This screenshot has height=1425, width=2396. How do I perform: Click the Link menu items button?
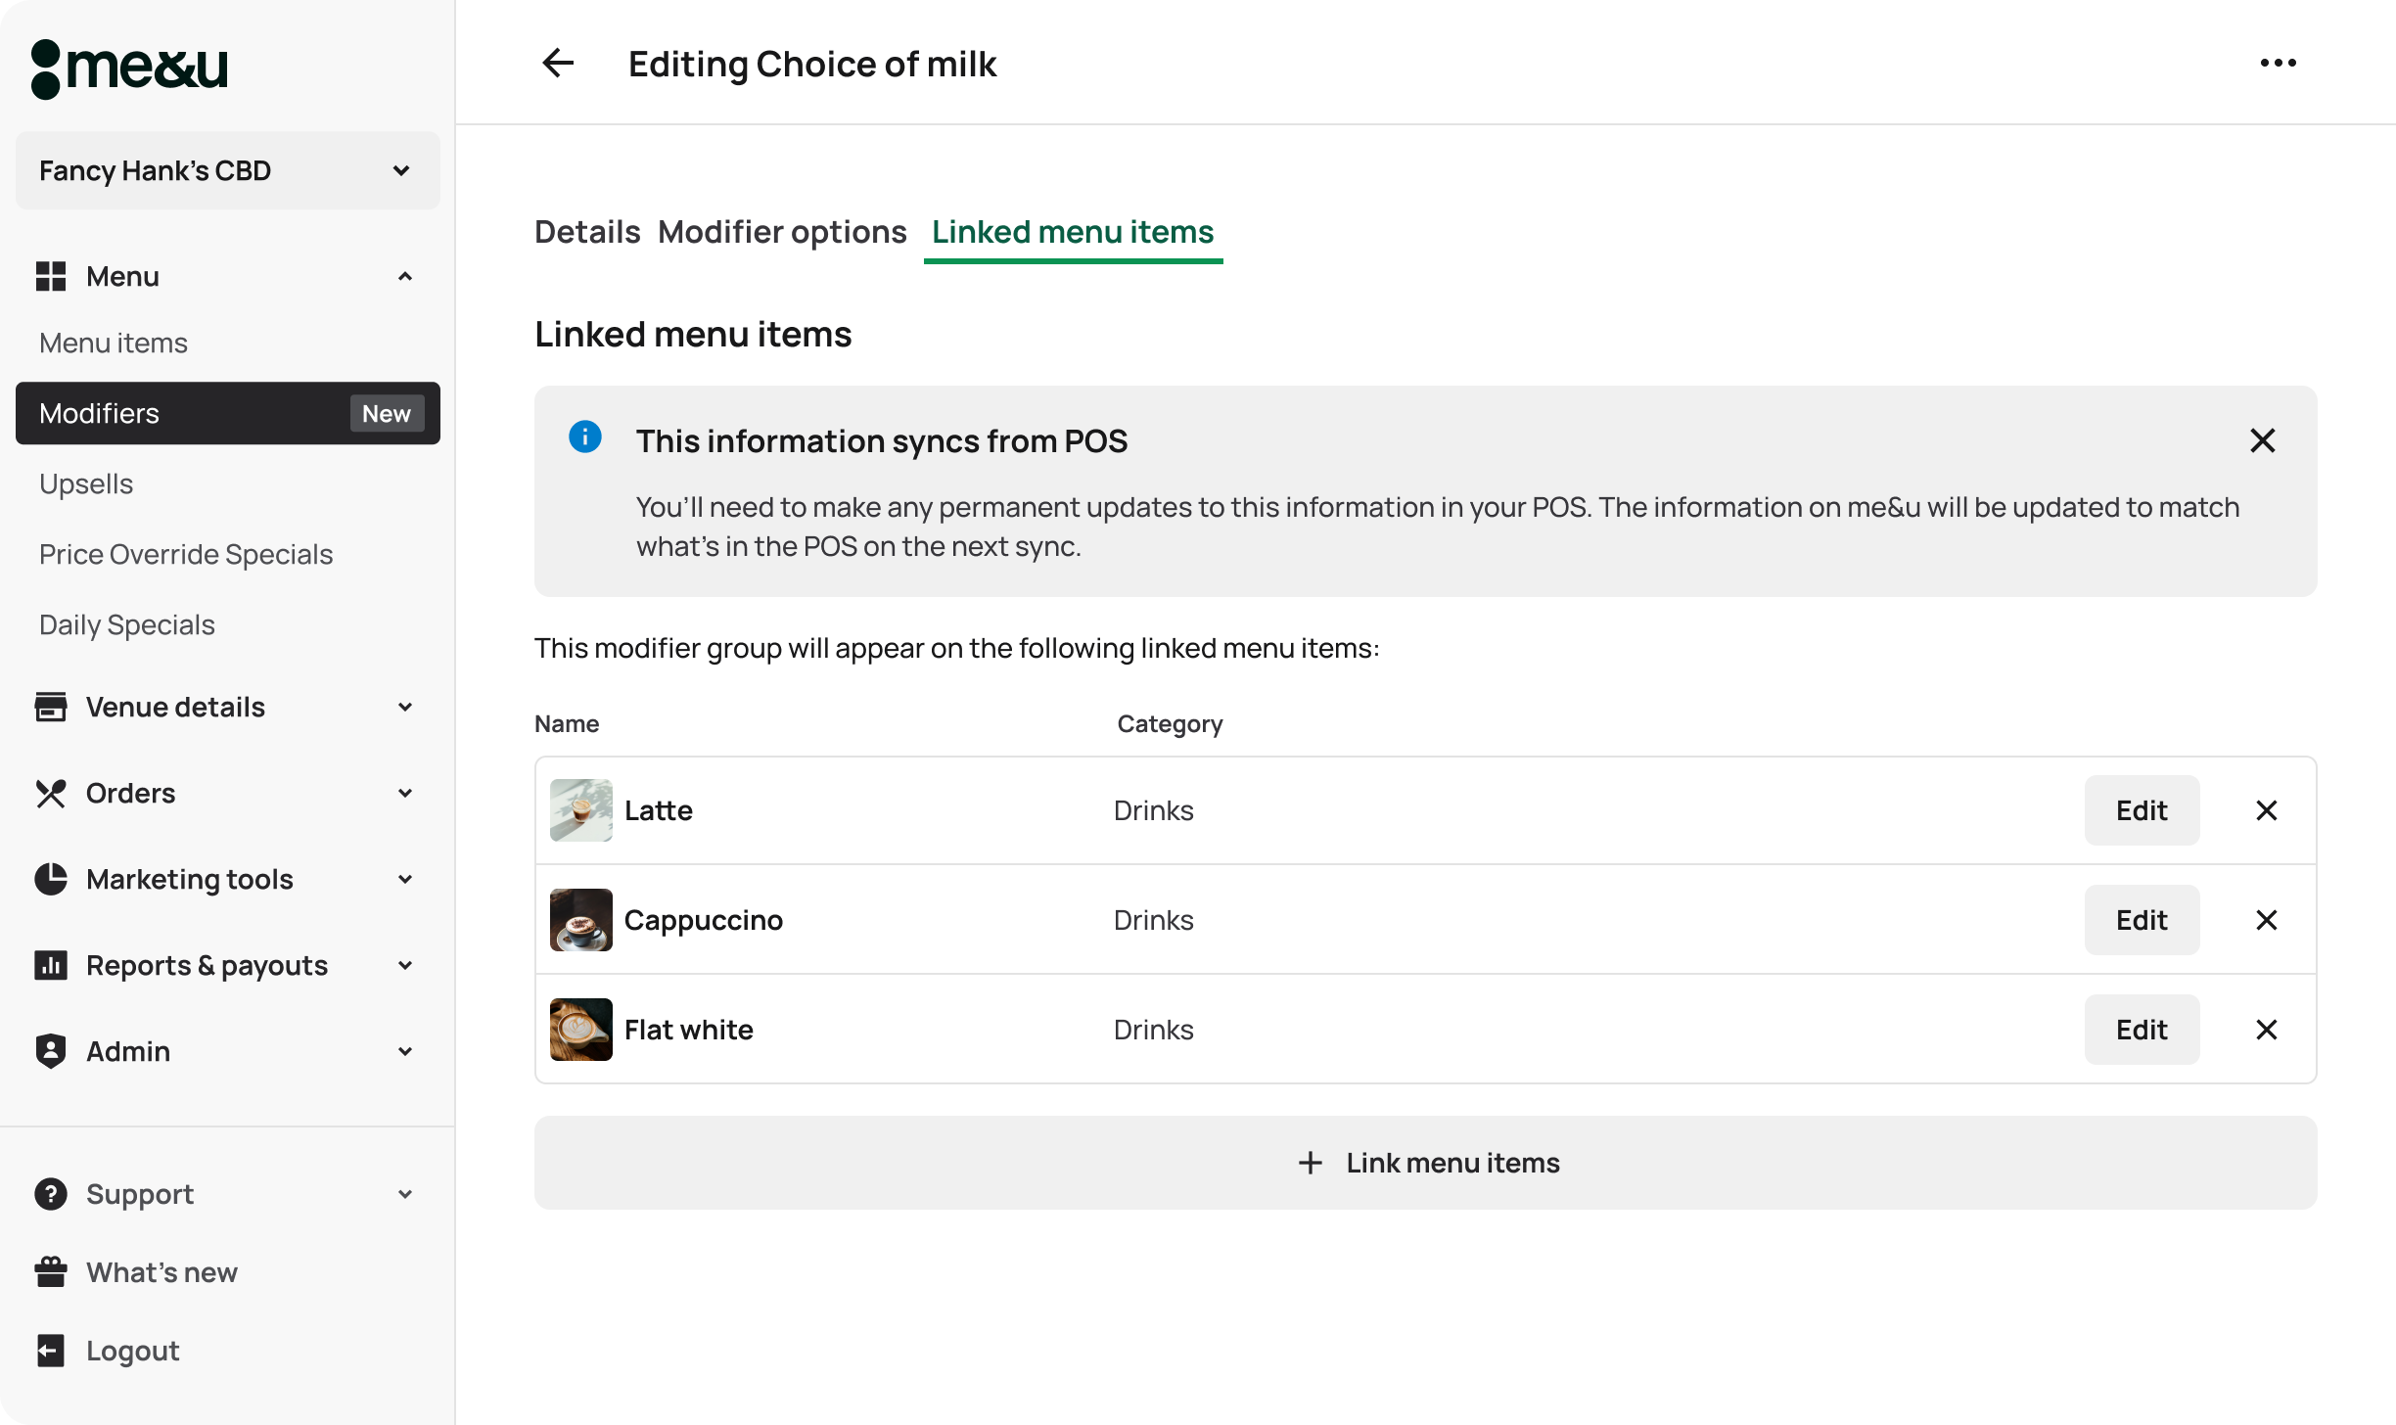(x=1425, y=1163)
